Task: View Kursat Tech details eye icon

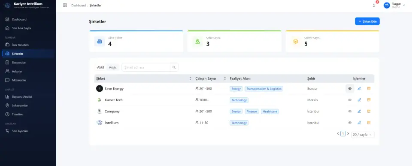Action: 350,100
